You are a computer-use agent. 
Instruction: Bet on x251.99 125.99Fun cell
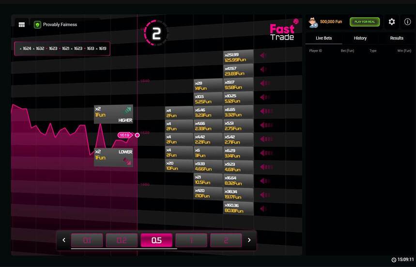tap(238, 57)
